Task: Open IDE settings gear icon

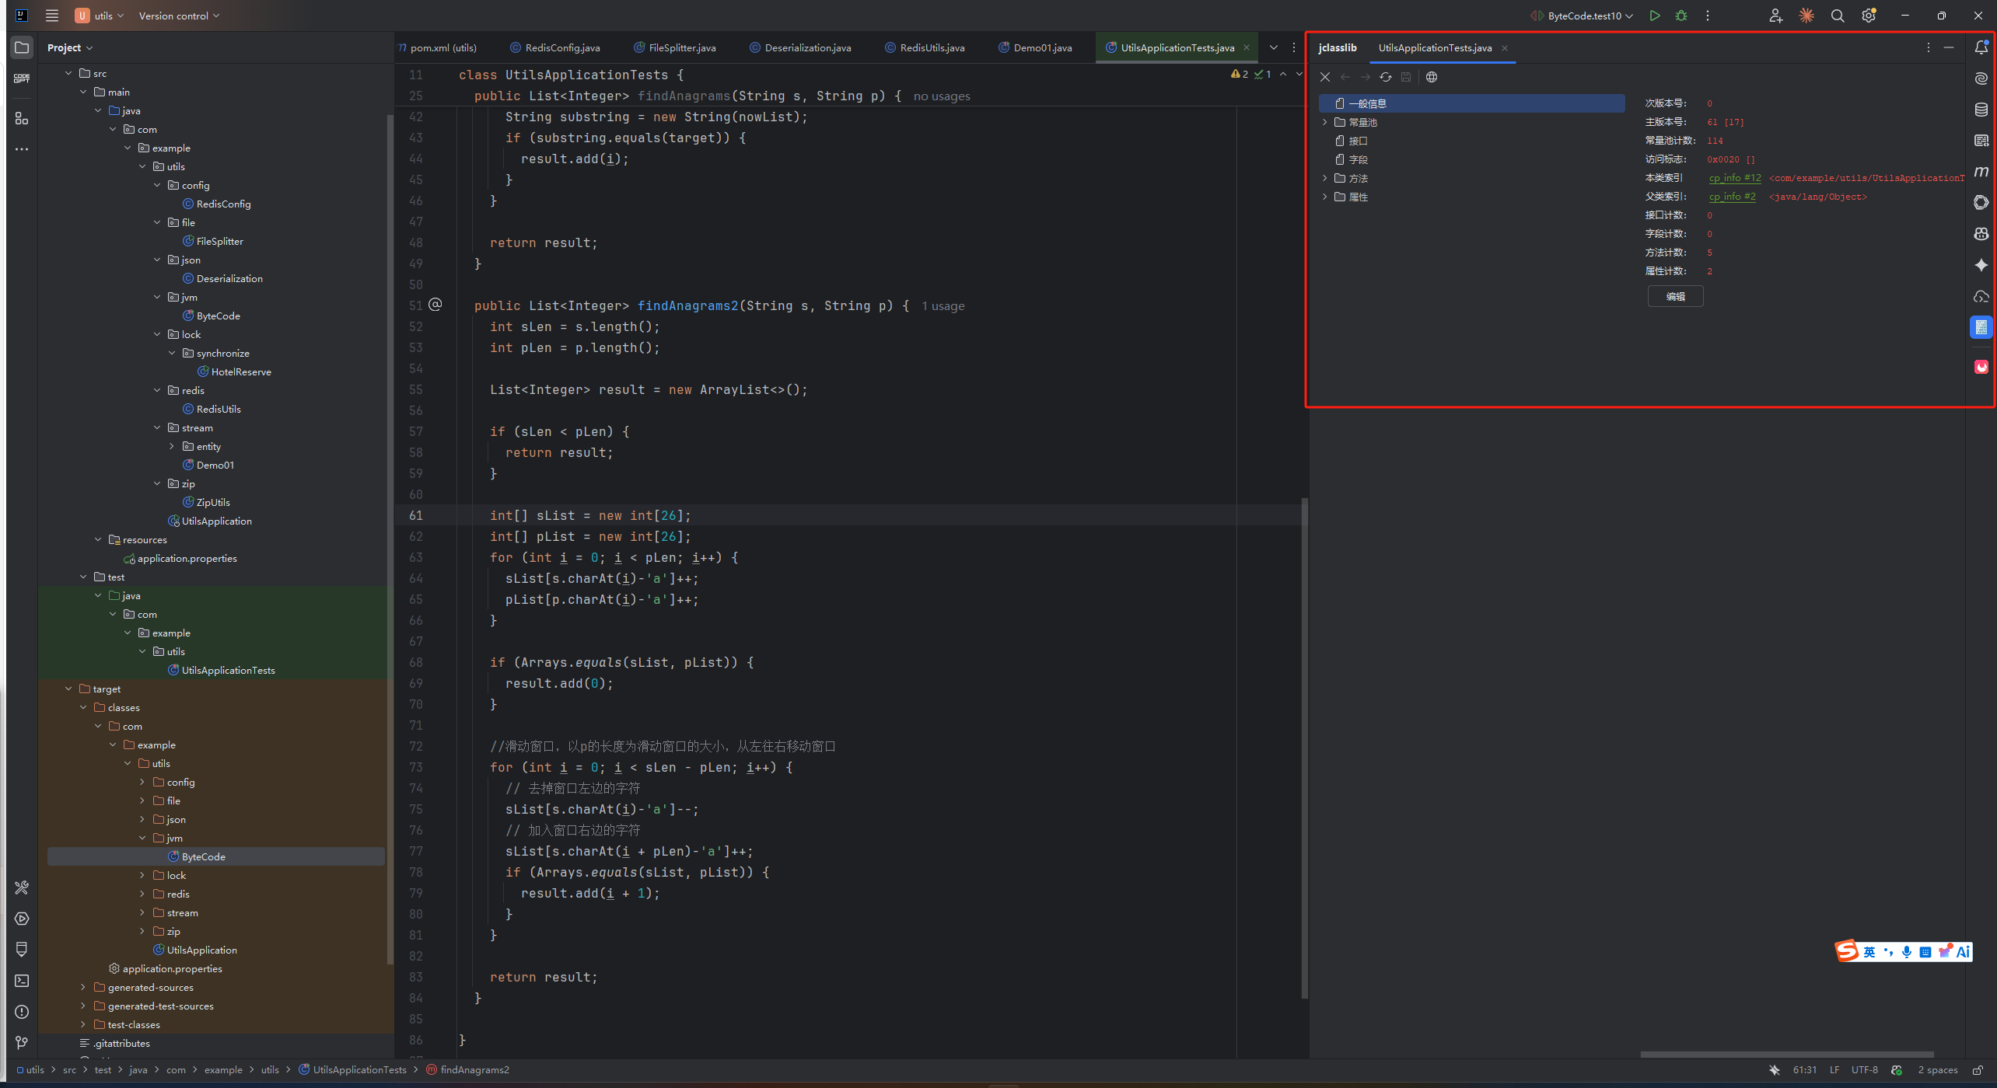Action: click(1869, 16)
